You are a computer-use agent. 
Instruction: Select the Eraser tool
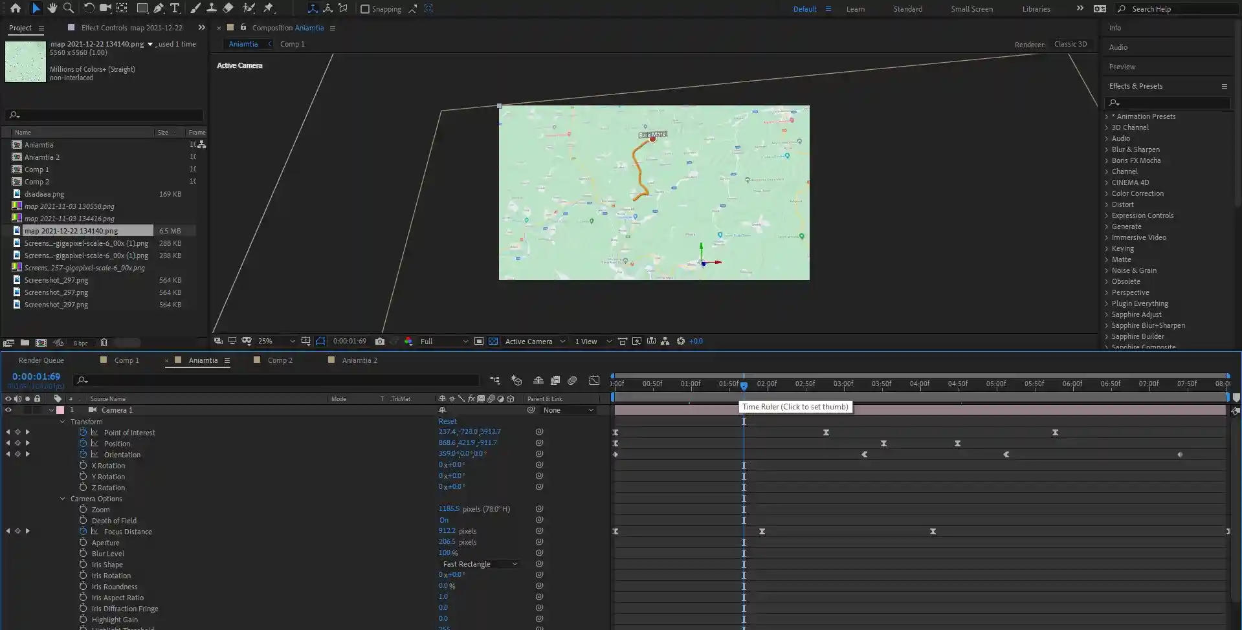(x=228, y=8)
